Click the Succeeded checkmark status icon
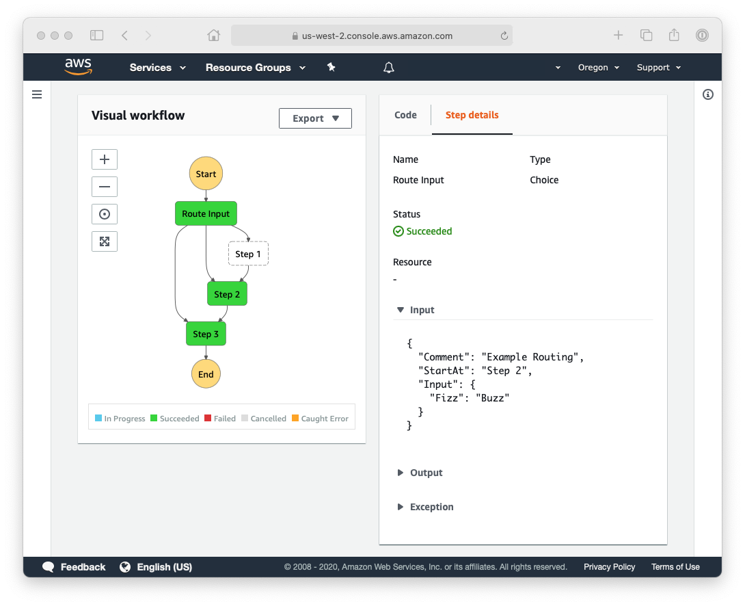The height and width of the screenshot is (606, 745). (x=398, y=231)
